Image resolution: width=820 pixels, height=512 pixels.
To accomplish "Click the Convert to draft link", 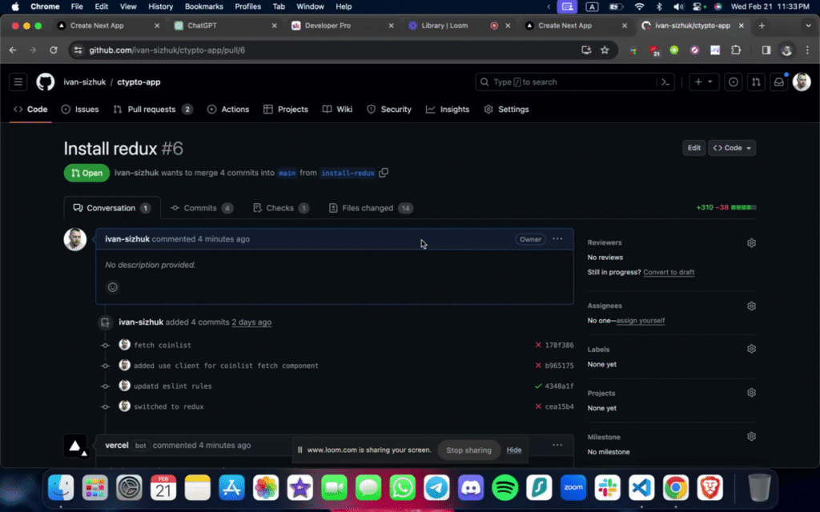I will 669,272.
